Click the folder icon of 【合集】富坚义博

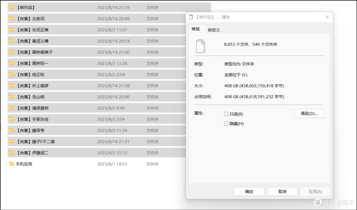(x=12, y=41)
